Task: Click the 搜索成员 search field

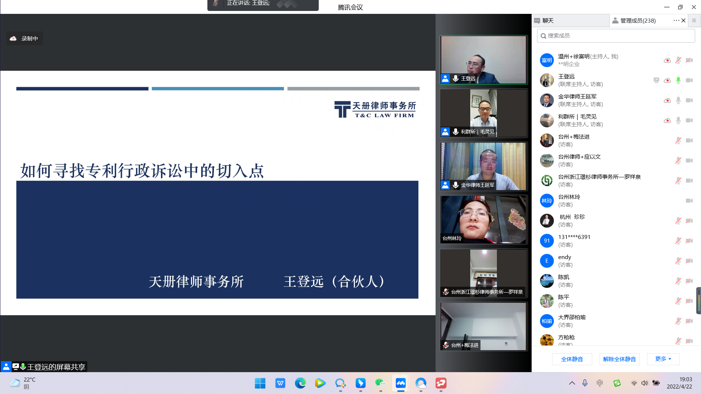Action: (x=616, y=36)
